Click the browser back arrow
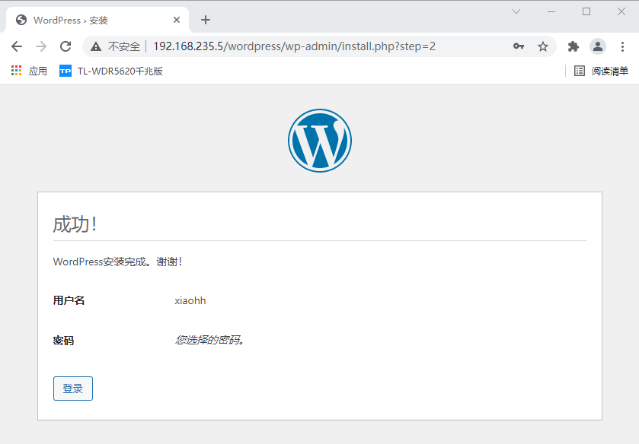The width and height of the screenshot is (639, 444). (x=17, y=46)
